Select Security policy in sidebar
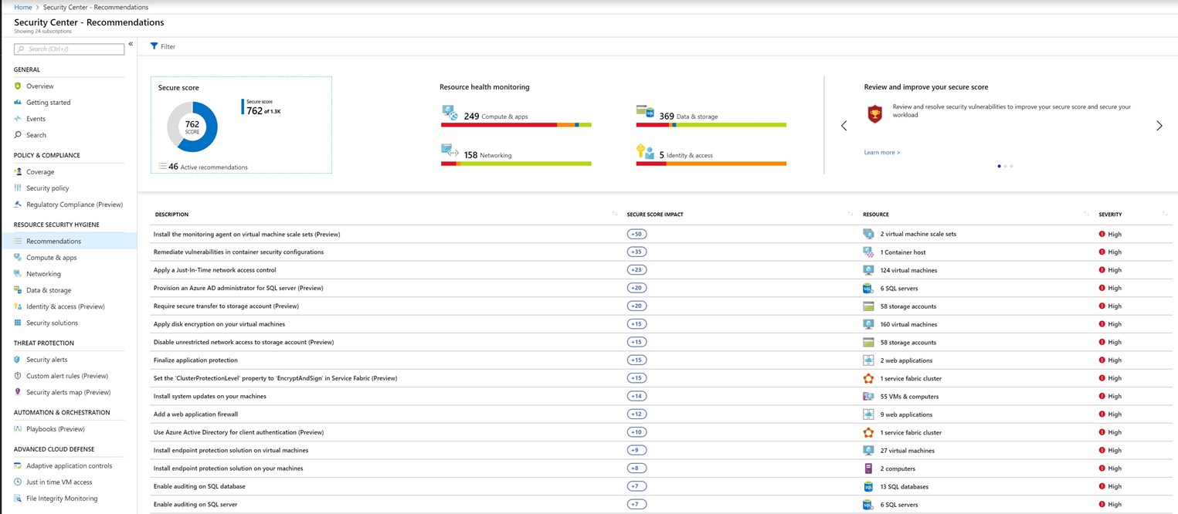The image size is (1178, 514). pyautogui.click(x=47, y=188)
